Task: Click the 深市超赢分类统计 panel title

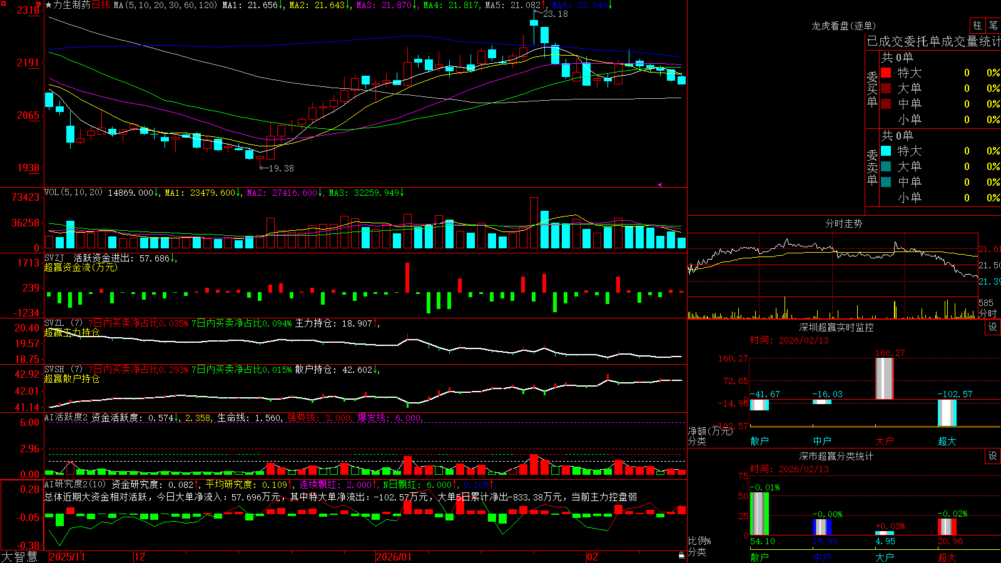Action: coord(836,456)
